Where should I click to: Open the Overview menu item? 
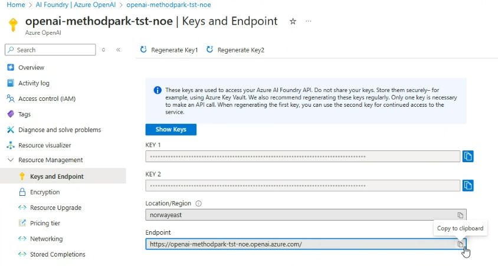pyautogui.click(x=31, y=67)
